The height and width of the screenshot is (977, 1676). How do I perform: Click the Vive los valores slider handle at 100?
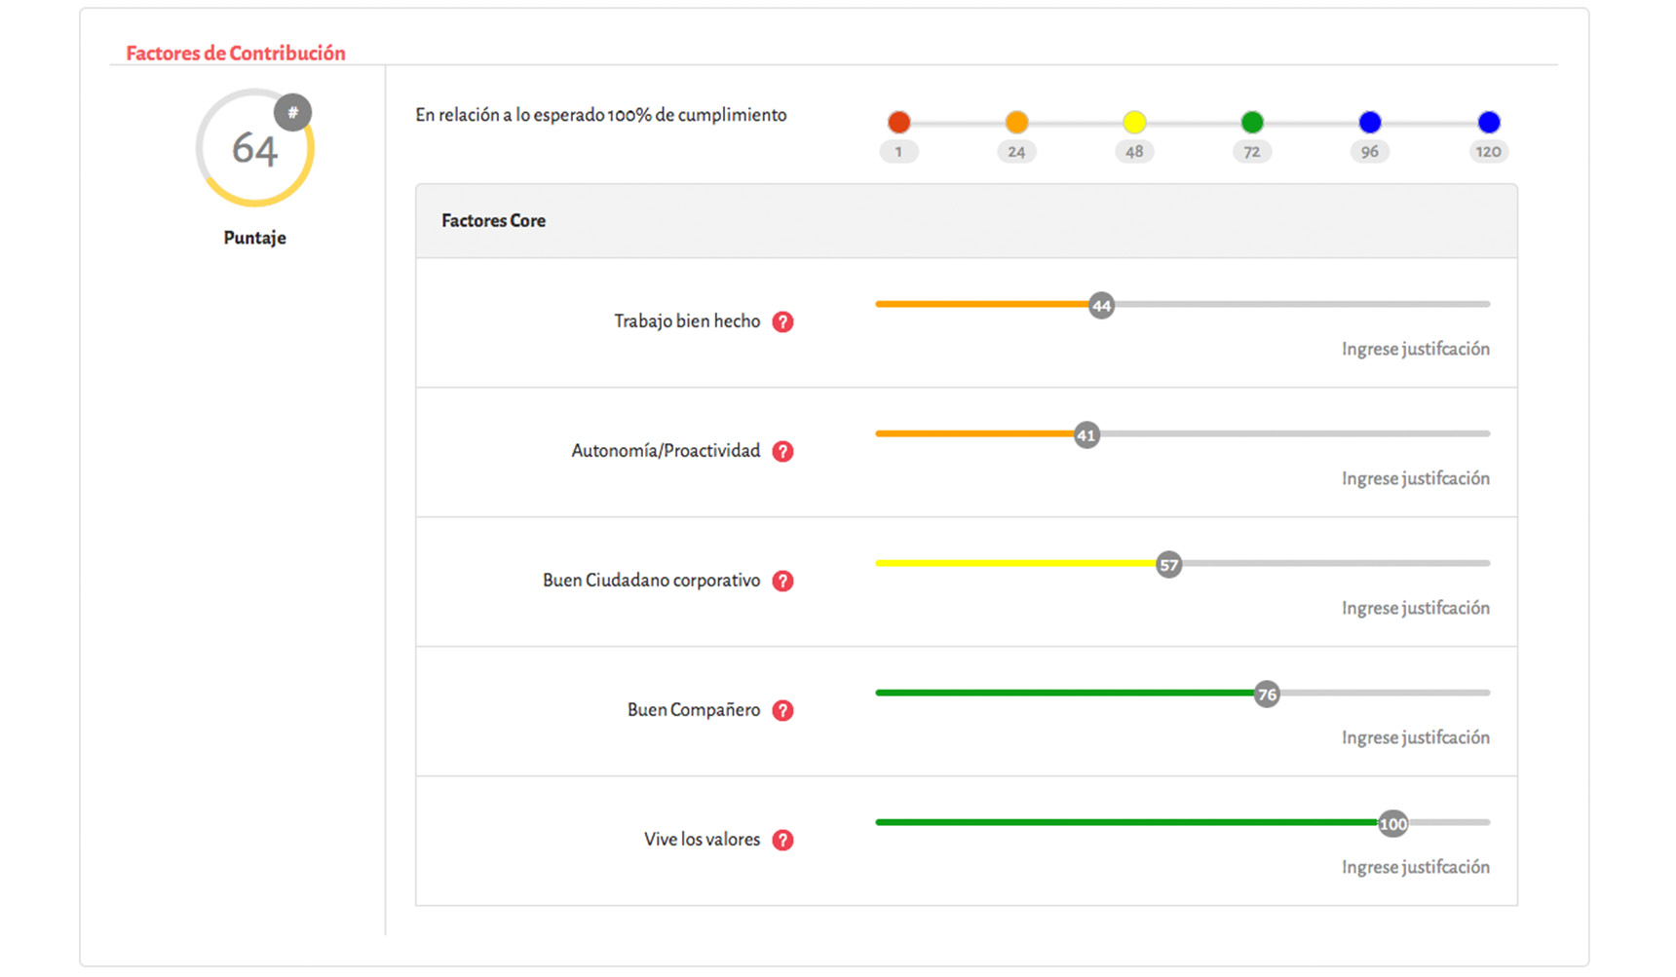(x=1393, y=824)
